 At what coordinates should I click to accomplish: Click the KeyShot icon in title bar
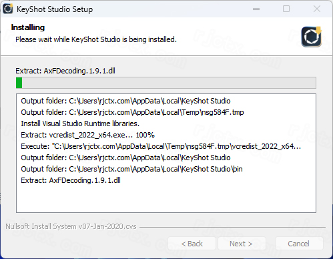(8, 9)
